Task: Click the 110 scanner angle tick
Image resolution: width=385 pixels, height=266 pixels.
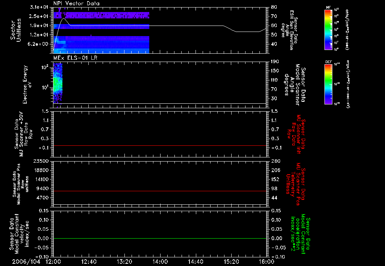Action: tap(275, 80)
